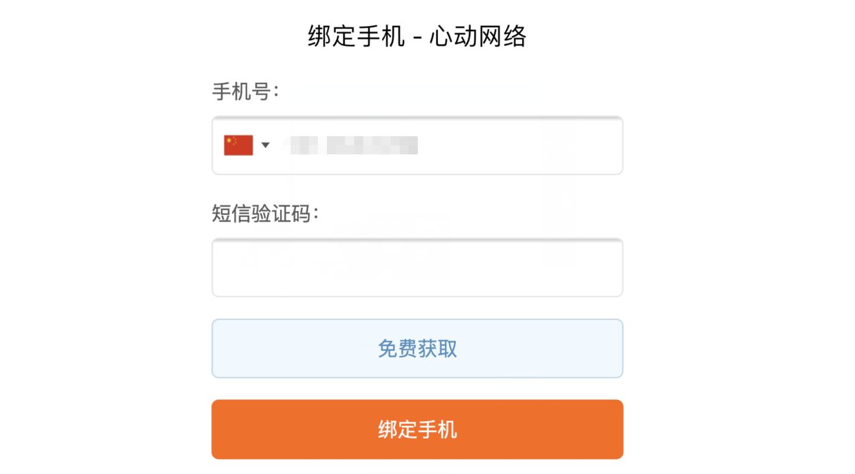Submit the phone binding form
Image resolution: width=855 pixels, height=474 pixels.
(x=417, y=429)
